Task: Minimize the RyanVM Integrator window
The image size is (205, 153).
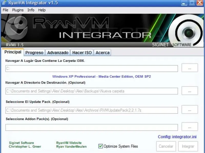Action: point(184,3)
